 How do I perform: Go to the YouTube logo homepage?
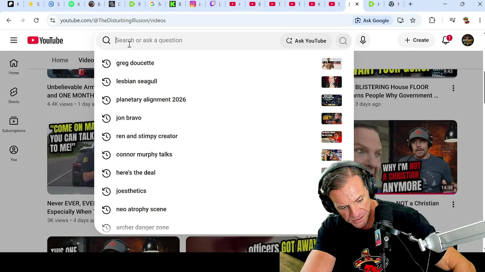coord(45,40)
